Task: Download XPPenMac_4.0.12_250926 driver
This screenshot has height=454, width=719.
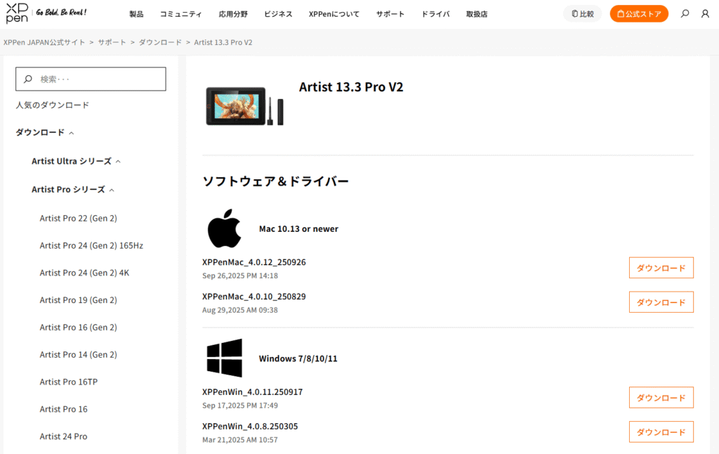Action: (661, 268)
